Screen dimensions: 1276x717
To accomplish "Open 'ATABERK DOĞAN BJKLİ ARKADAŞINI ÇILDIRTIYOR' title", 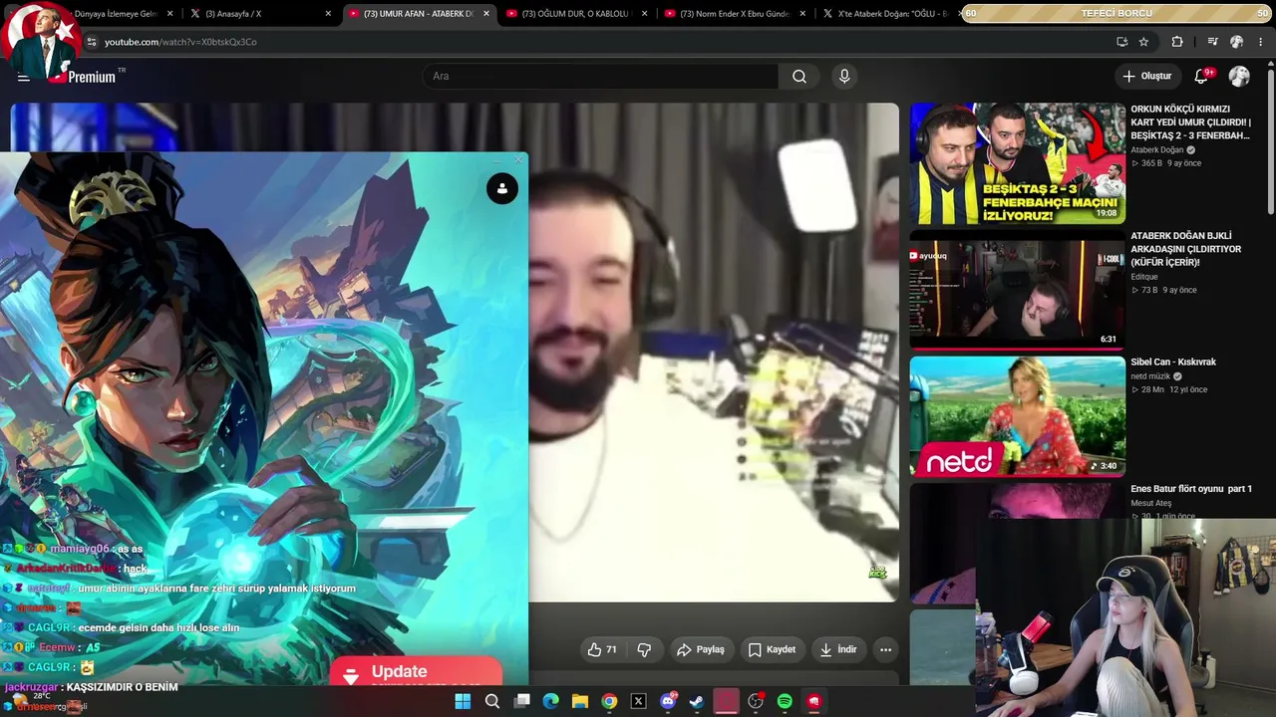I will point(1185,249).
